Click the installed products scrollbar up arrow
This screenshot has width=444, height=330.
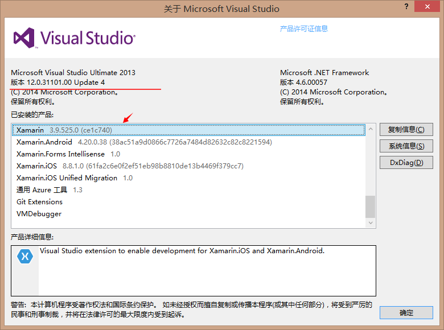[x=371, y=129]
